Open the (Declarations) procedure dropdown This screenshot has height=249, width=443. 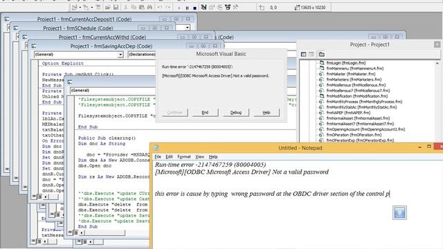[141, 54]
